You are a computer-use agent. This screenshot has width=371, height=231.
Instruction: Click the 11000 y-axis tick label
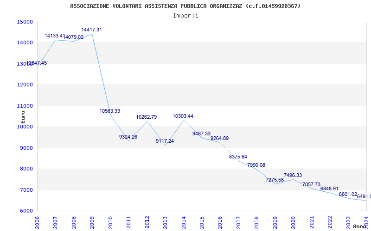point(25,106)
